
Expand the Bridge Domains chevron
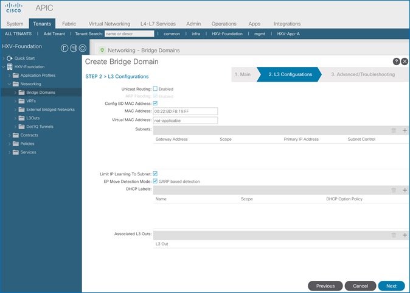[15, 93]
